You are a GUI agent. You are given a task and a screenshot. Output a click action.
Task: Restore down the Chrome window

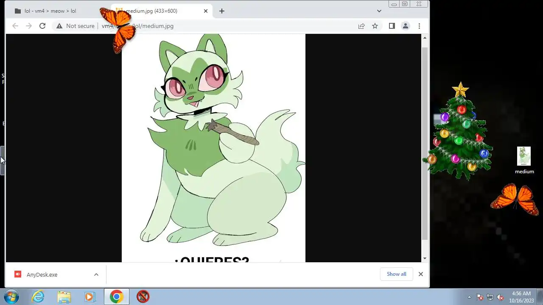click(405, 4)
